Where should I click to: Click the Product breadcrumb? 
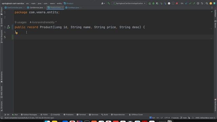68,3
